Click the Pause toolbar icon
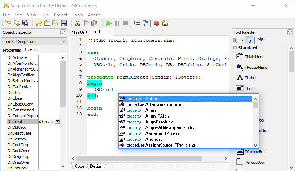This screenshot has height=171, width=295. (x=117, y=23)
